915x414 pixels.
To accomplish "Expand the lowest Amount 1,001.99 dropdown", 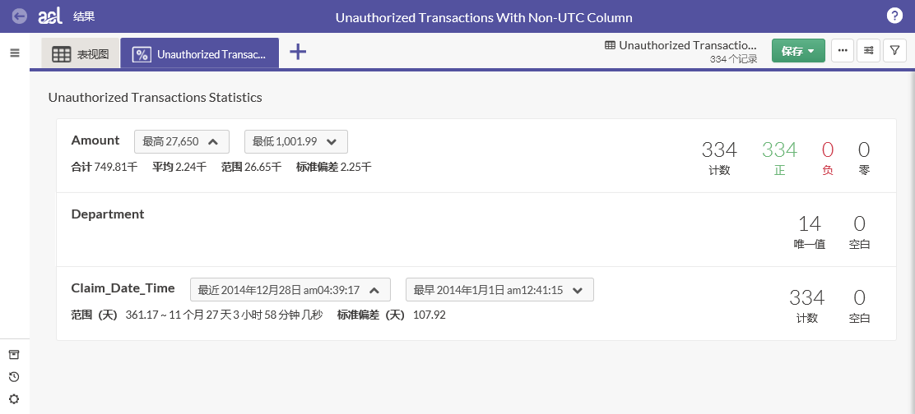I will (295, 141).
